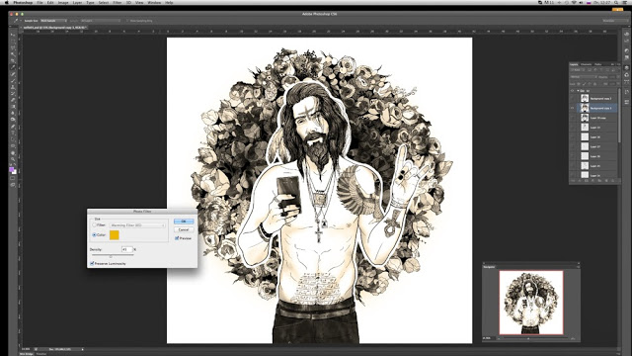Select the Layer 39 copy thumbnail
This screenshot has height=356, width=632.
tap(585, 118)
